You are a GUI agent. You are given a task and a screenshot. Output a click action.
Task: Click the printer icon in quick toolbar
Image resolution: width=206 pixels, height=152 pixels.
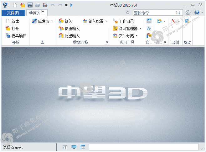coord(38,5)
